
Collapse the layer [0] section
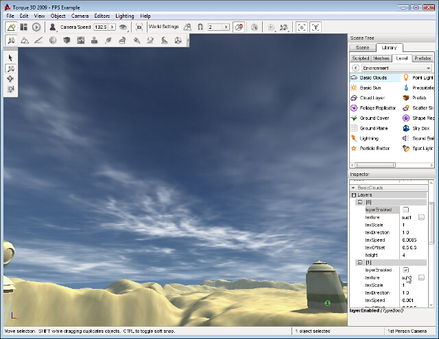coord(359,203)
